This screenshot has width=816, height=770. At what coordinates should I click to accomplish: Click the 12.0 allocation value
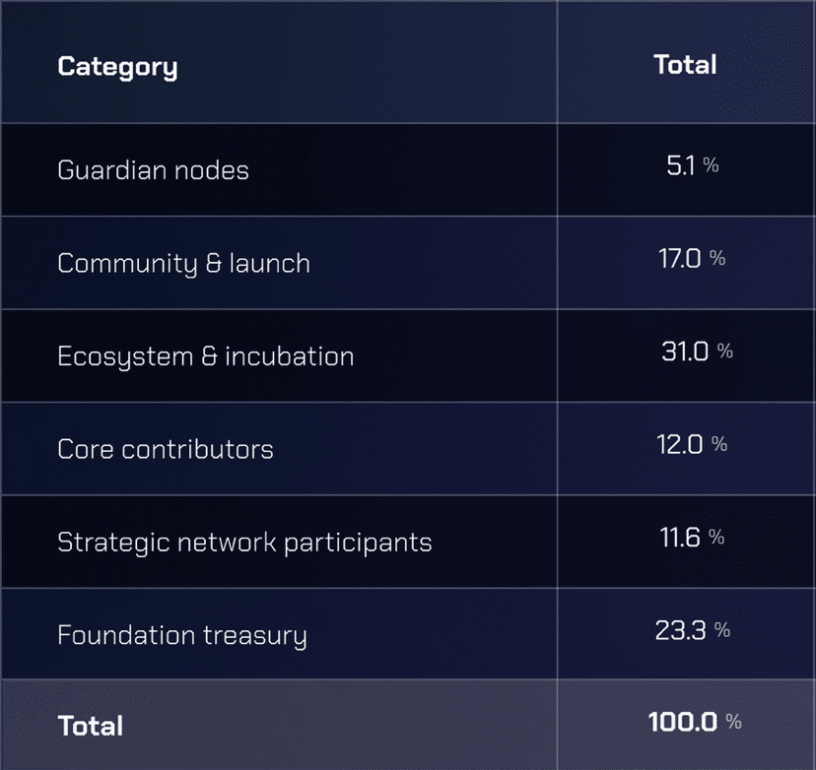[x=680, y=444]
